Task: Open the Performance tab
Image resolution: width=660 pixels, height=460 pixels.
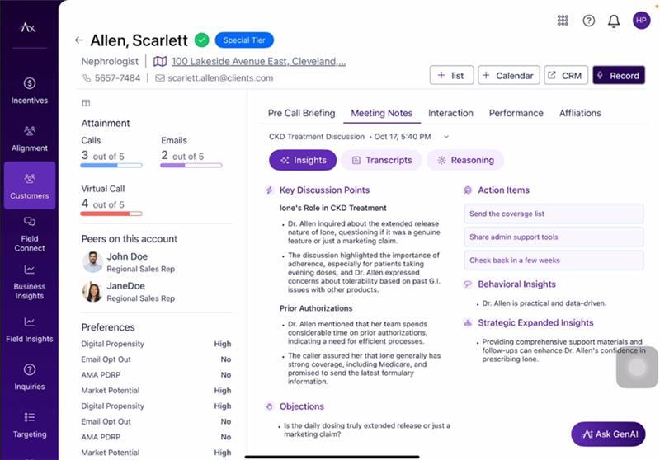Action: (x=516, y=113)
